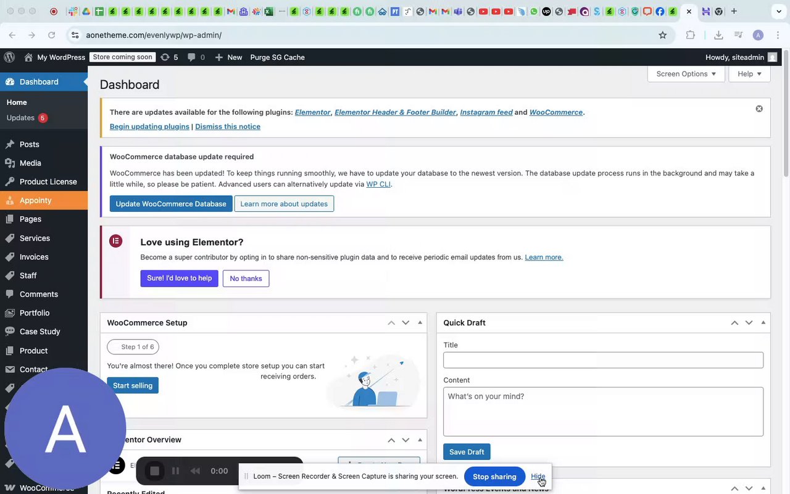The width and height of the screenshot is (790, 494).
Task: Open the Elementor plugin update link
Action: coord(312,112)
